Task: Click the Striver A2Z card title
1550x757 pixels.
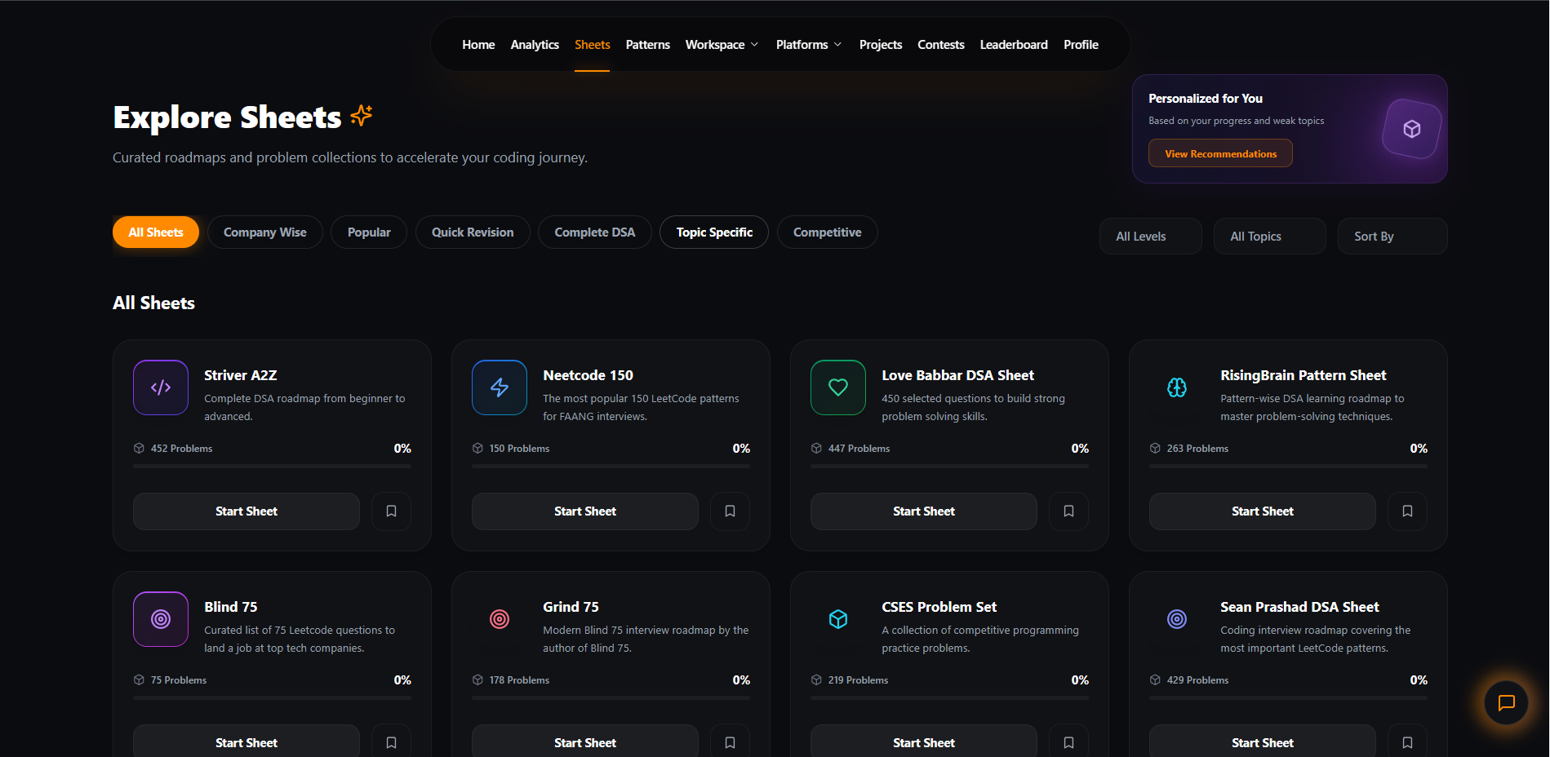Action: (x=241, y=375)
